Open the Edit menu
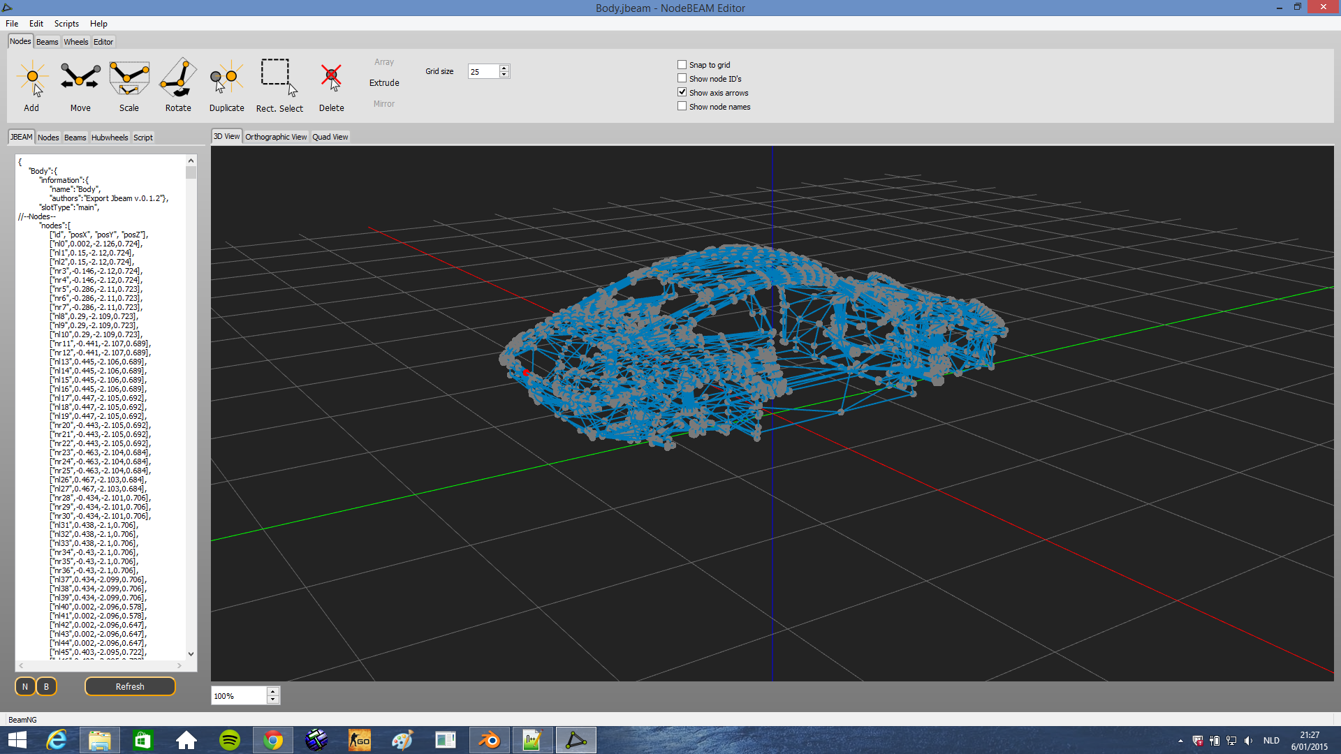 tap(36, 24)
